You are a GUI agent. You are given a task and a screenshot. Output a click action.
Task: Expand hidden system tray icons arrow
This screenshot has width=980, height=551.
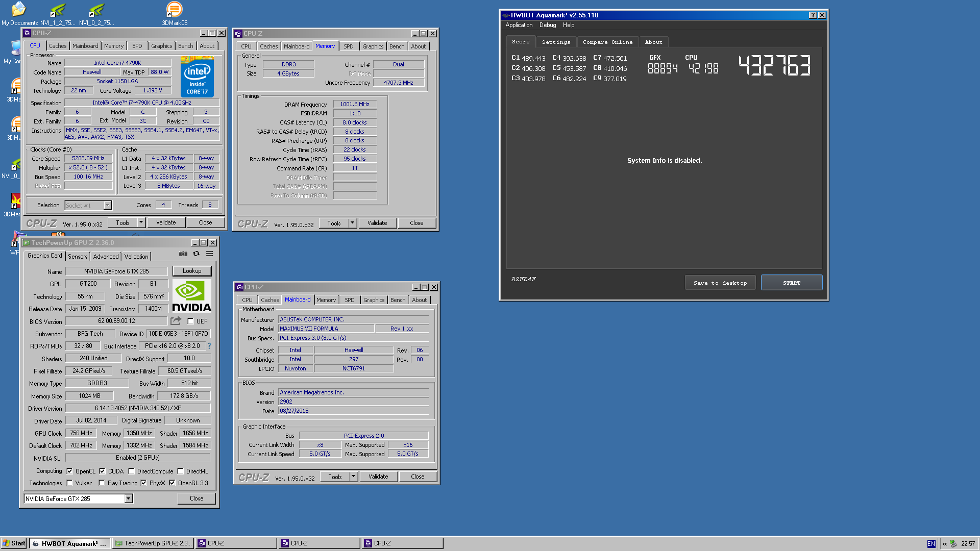pyautogui.click(x=944, y=544)
